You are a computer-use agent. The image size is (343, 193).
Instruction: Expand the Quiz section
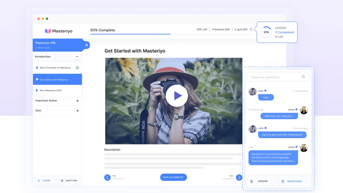(78, 110)
